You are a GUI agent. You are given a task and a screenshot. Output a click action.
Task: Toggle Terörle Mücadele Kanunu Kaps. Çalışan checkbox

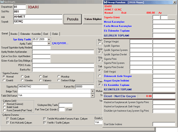44,118
